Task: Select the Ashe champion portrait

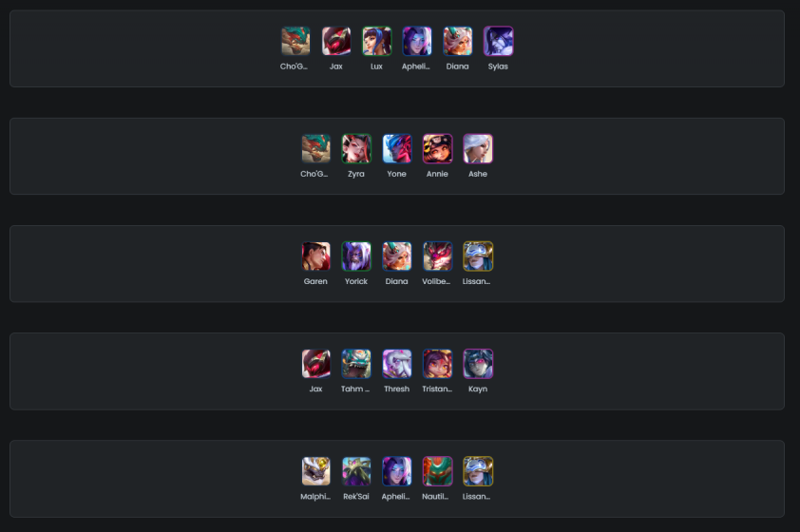Action: 478,149
